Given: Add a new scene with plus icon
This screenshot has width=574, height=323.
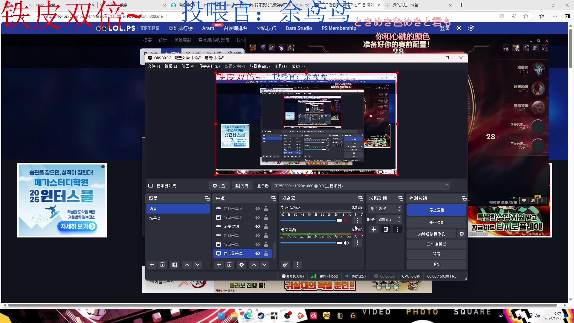Looking at the screenshot, I should pyautogui.click(x=152, y=265).
